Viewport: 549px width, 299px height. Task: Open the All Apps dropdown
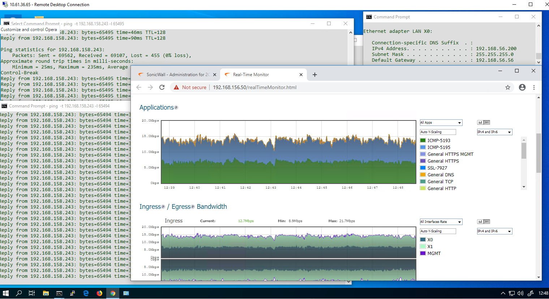(x=441, y=123)
